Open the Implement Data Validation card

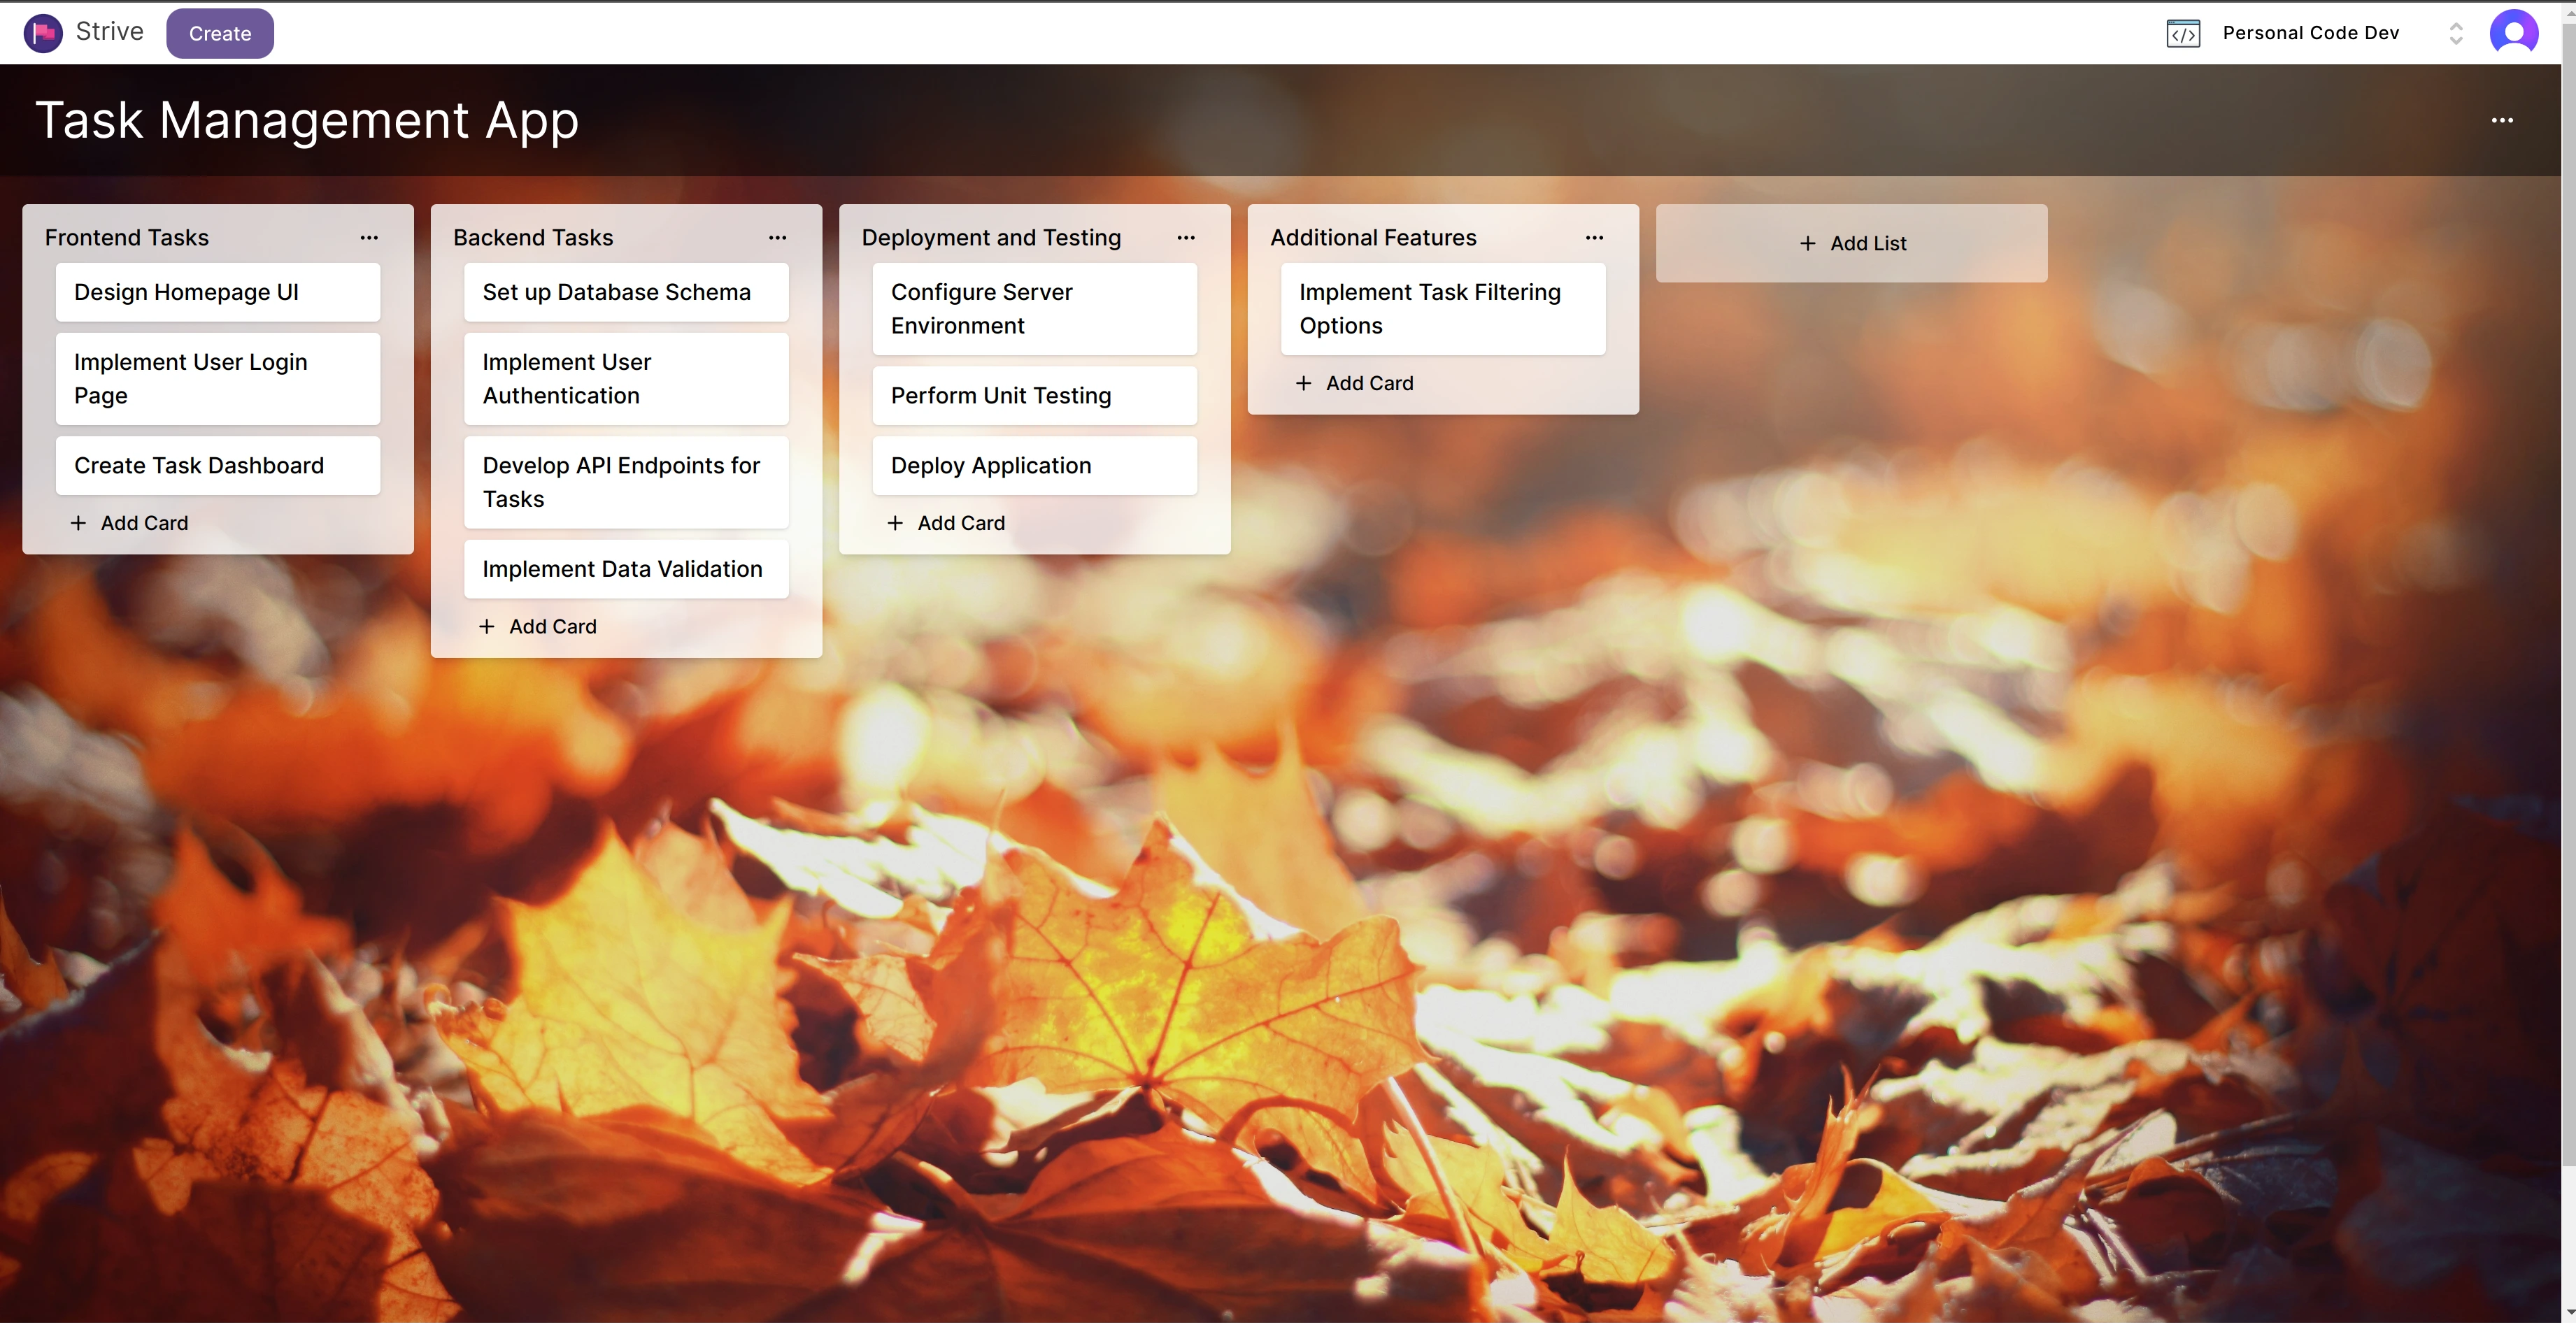click(626, 568)
